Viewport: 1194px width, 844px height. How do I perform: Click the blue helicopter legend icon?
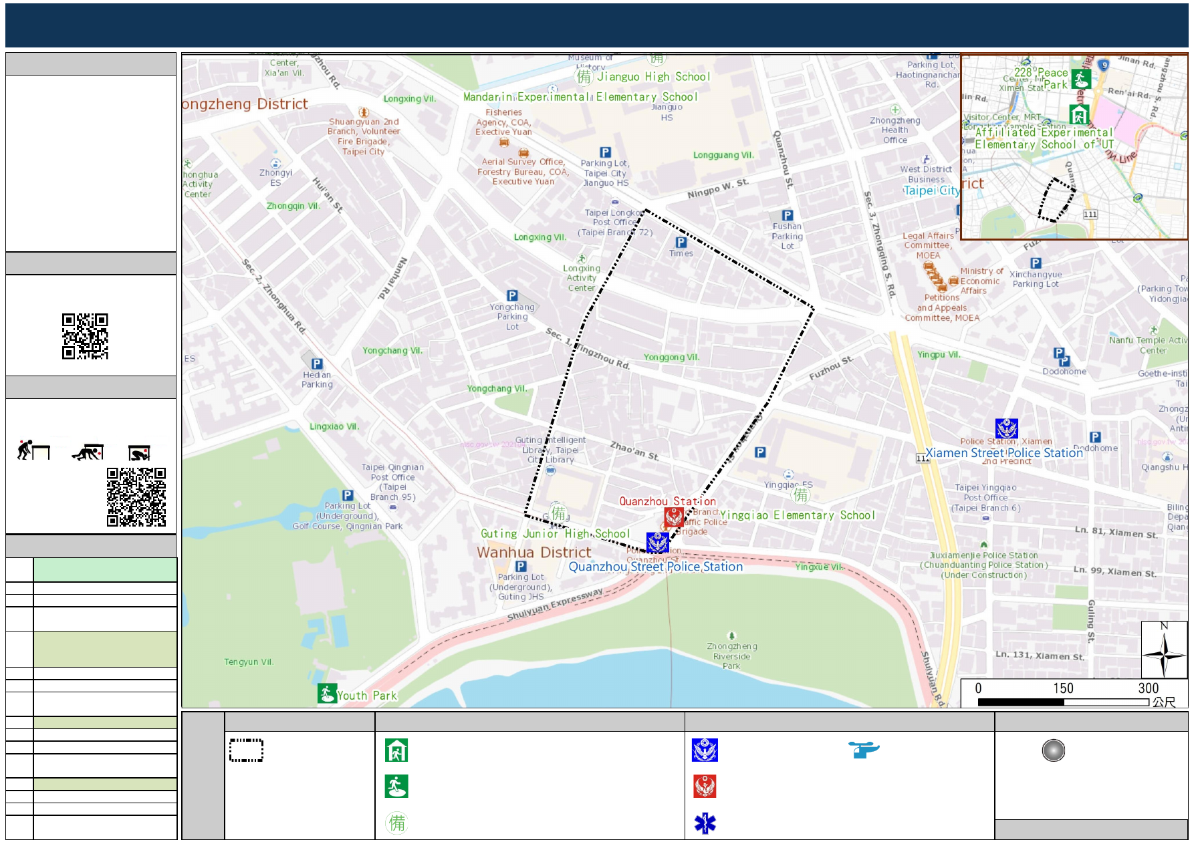[864, 750]
